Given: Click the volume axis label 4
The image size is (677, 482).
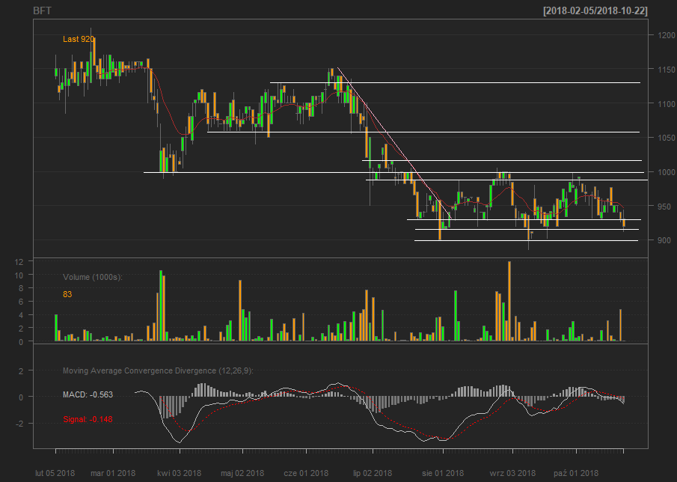Looking at the screenshot, I should coord(20,315).
